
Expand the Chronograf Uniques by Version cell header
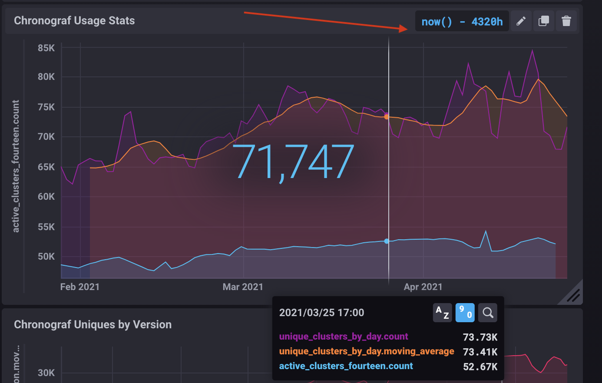point(93,324)
